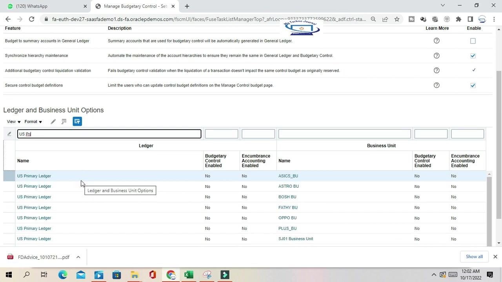Reload the Manage Budgetary Control page
This screenshot has width=502, height=282.
(31, 19)
